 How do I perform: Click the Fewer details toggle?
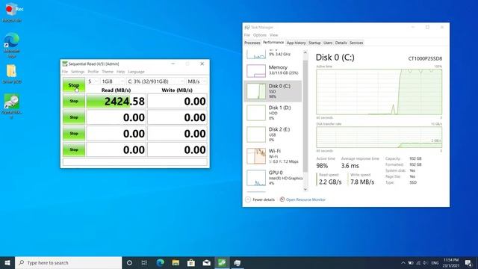(260, 200)
